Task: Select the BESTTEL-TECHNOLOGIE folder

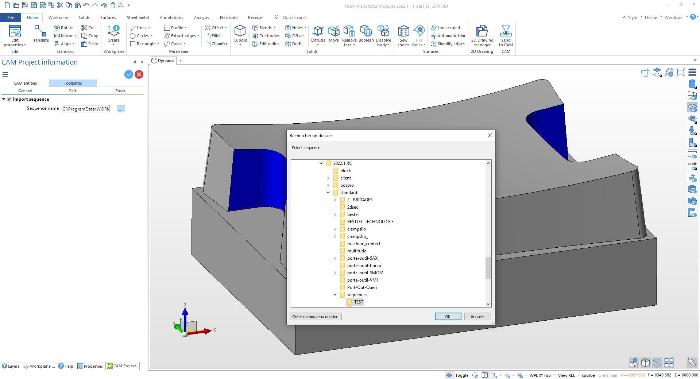Action: (x=367, y=222)
